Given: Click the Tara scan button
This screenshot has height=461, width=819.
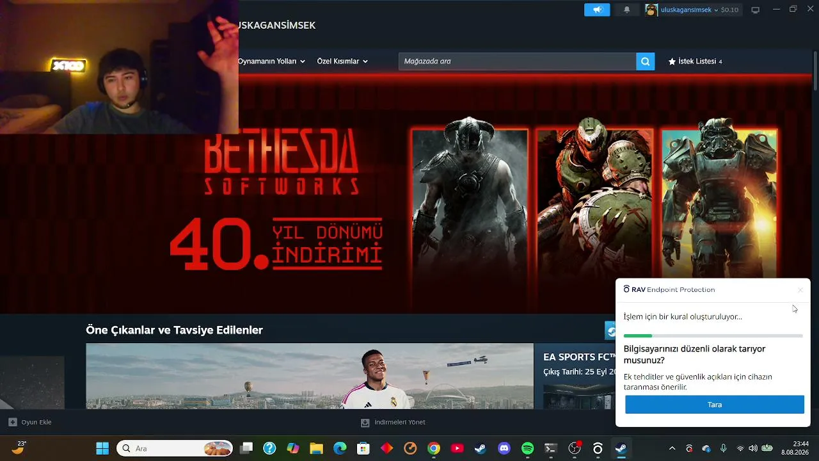Looking at the screenshot, I should (715, 405).
